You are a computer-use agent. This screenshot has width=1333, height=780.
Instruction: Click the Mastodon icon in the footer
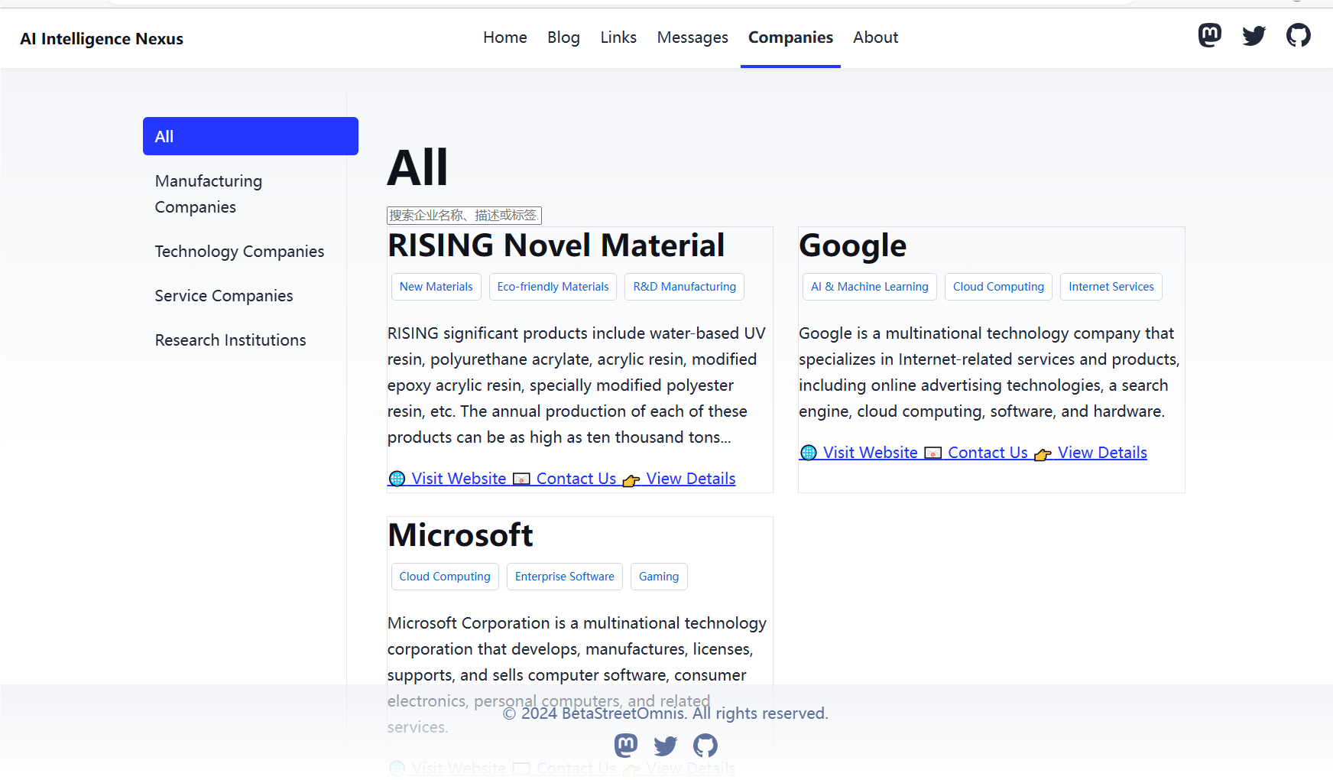click(626, 745)
